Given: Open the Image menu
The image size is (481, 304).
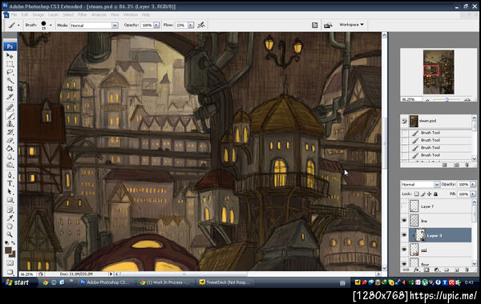Looking at the screenshot, I should point(38,14).
